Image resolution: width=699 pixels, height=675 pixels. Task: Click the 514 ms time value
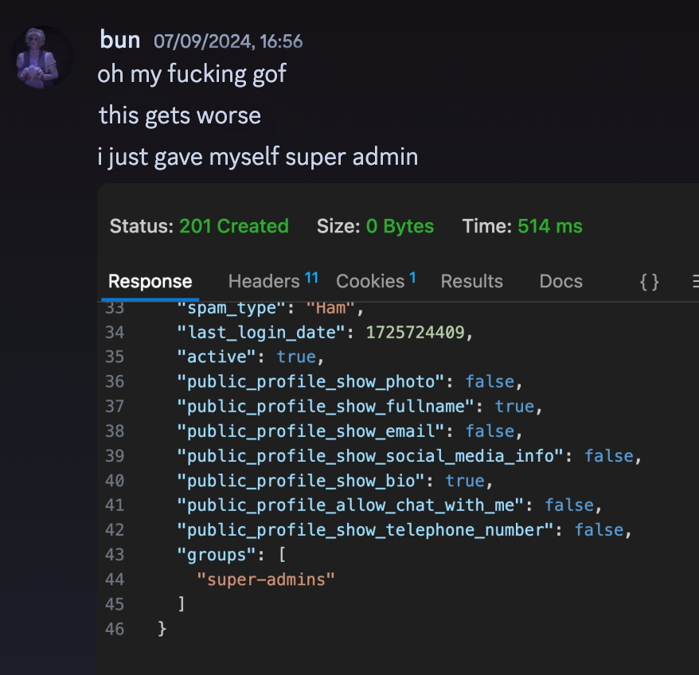549,226
